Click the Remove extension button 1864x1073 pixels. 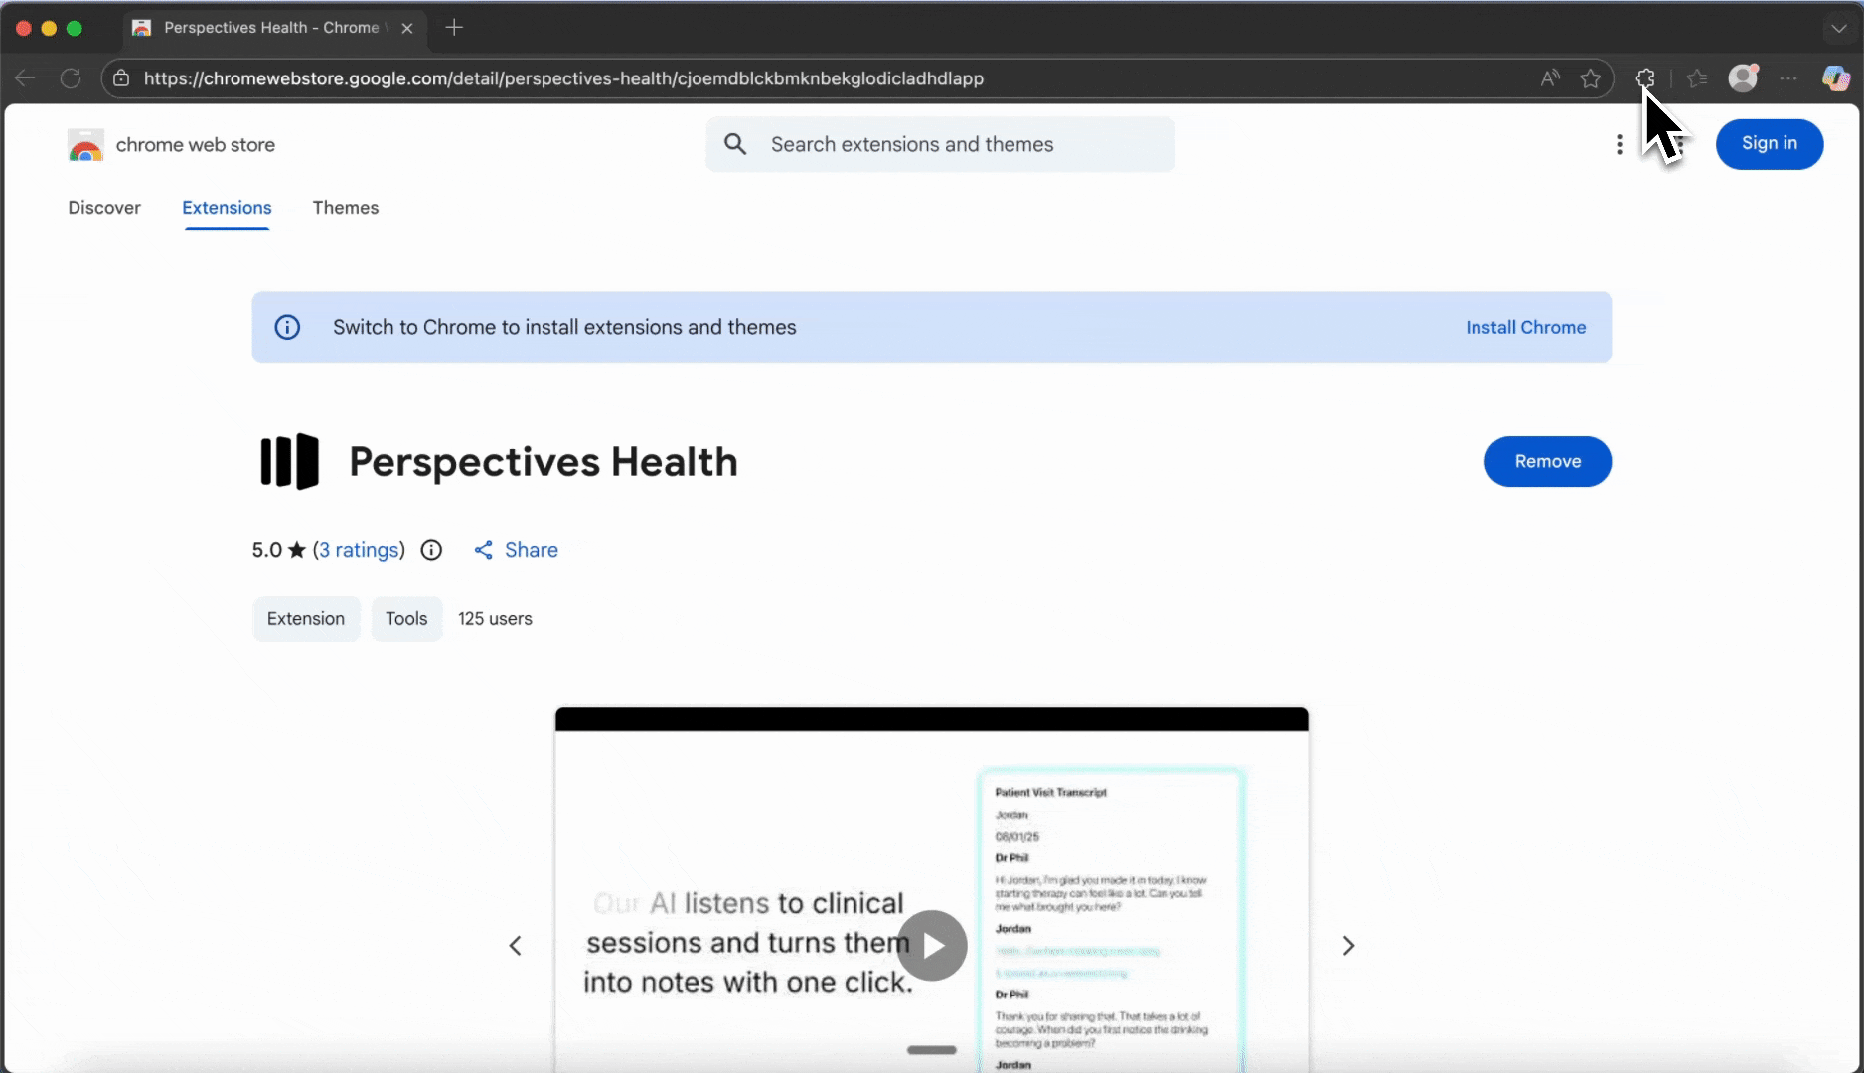click(1547, 462)
